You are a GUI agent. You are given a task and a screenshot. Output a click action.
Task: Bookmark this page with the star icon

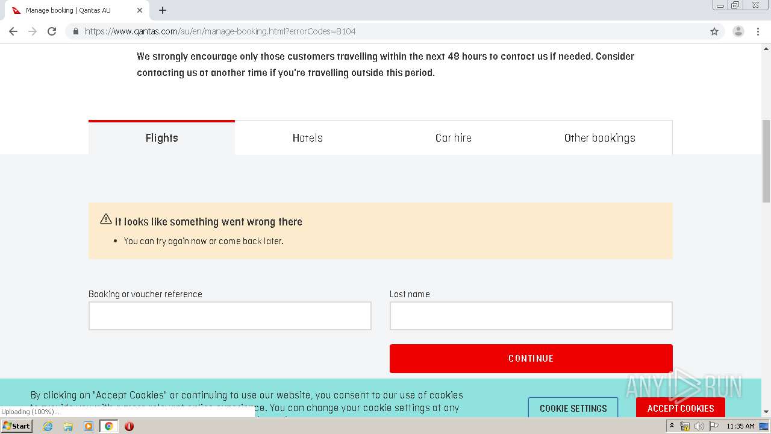tap(714, 31)
